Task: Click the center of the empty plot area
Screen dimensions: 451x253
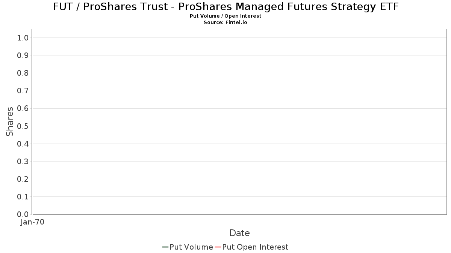Action: point(239,122)
